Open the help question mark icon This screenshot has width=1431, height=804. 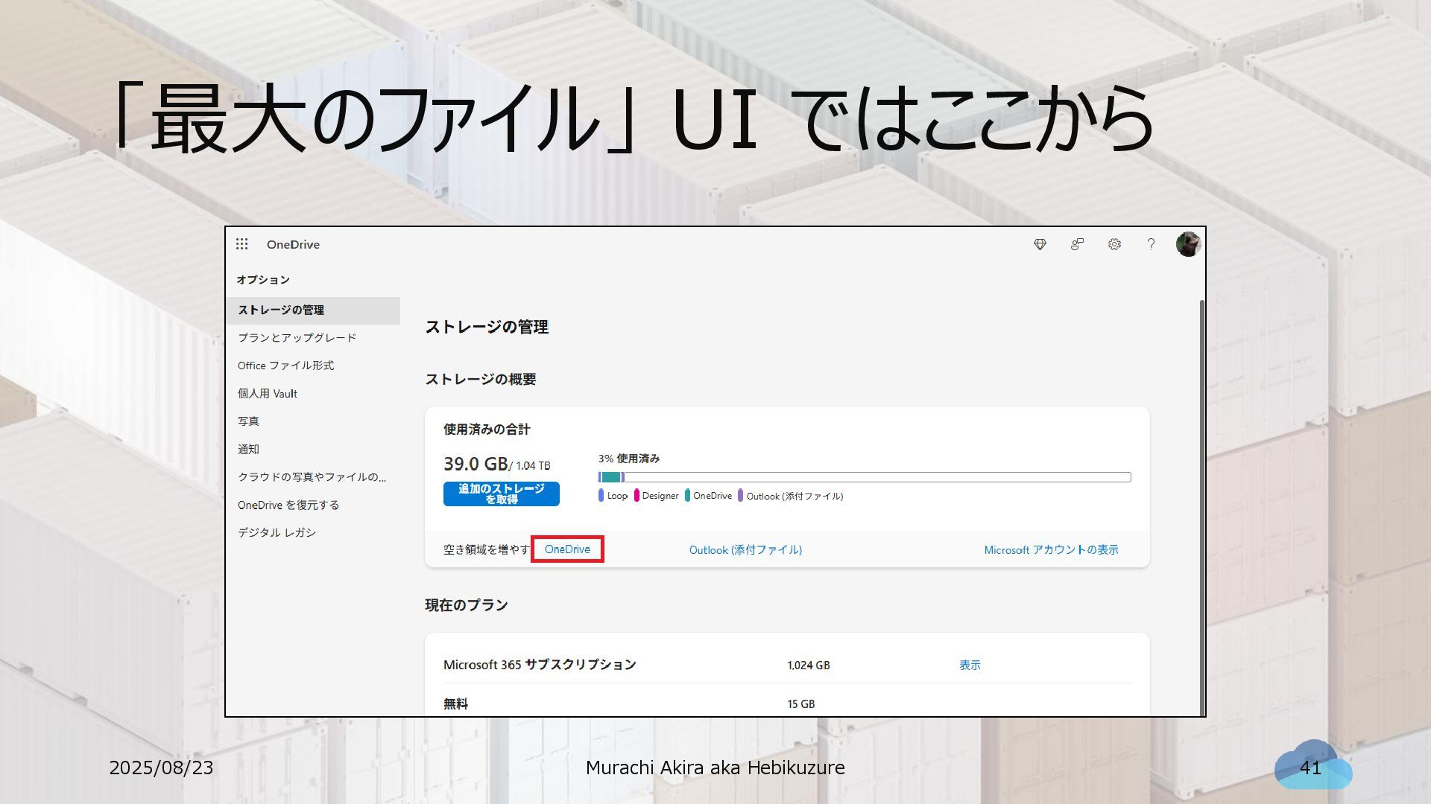click(1151, 244)
